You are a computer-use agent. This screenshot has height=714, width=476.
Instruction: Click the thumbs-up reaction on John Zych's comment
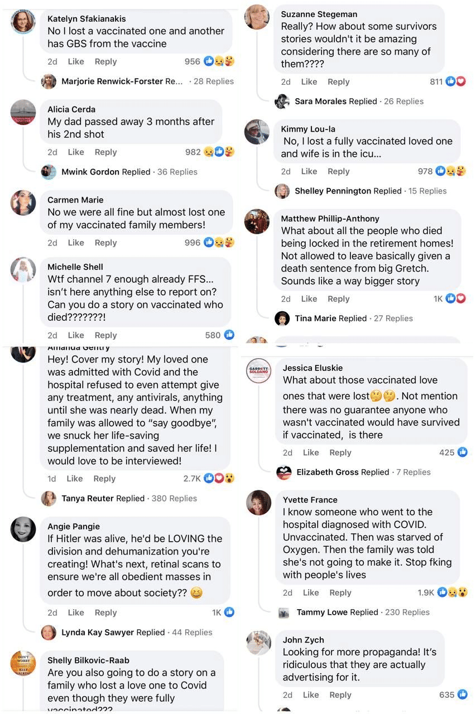click(x=463, y=694)
